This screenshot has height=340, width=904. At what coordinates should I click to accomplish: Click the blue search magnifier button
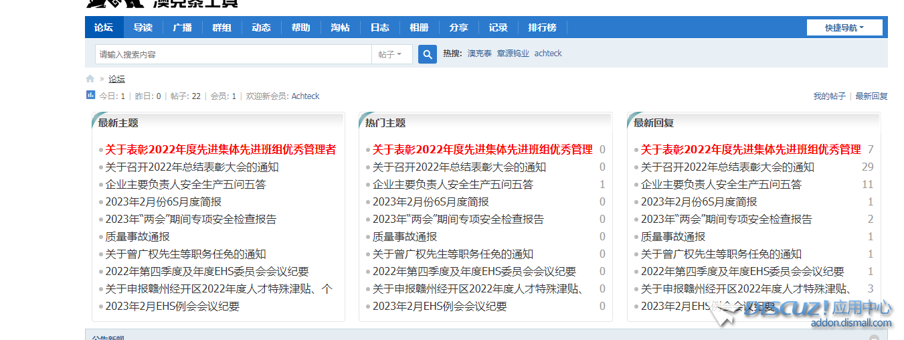point(428,54)
